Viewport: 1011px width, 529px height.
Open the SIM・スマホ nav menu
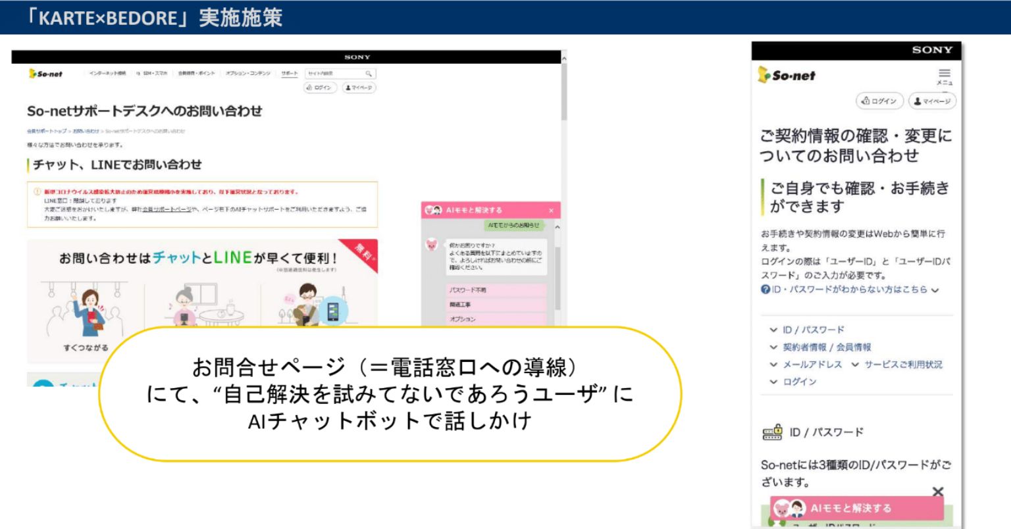[153, 74]
